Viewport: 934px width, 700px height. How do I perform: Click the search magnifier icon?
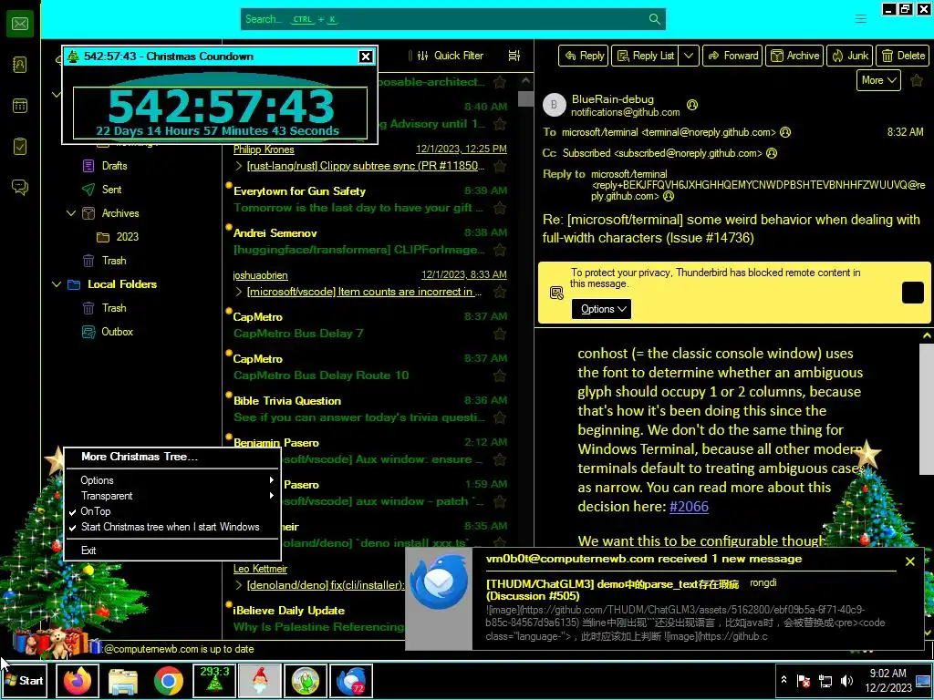[654, 19]
